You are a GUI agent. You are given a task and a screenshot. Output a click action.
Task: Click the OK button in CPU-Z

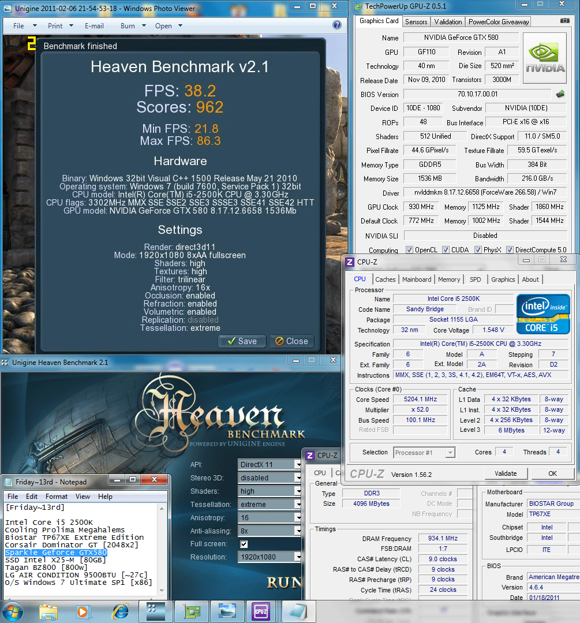(x=553, y=473)
